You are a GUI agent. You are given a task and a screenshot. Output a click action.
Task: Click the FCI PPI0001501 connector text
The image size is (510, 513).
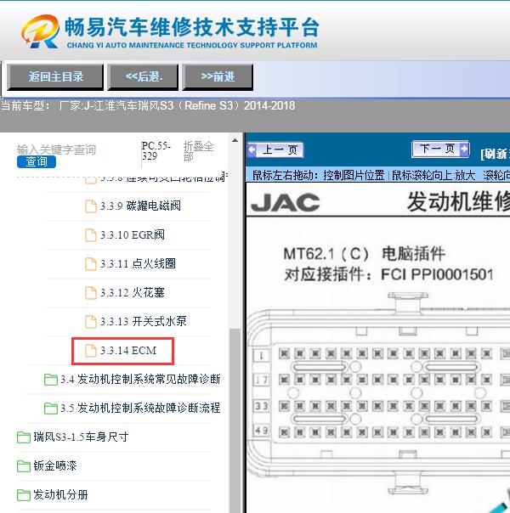pos(438,274)
